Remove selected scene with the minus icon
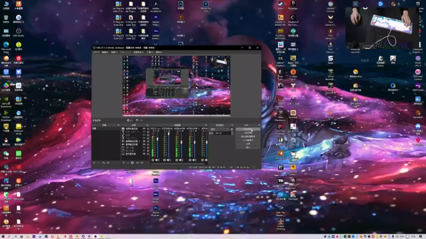Image resolution: width=426 pixels, height=239 pixels. tap(99, 163)
